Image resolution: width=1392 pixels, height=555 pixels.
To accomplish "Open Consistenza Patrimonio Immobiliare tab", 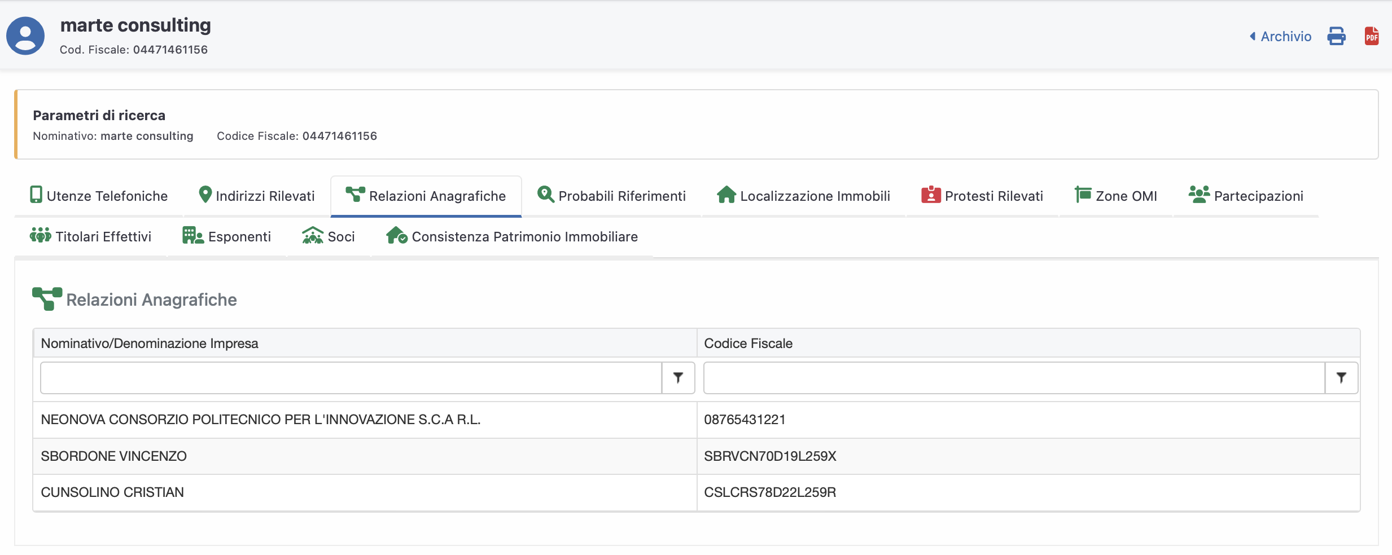I will [512, 236].
